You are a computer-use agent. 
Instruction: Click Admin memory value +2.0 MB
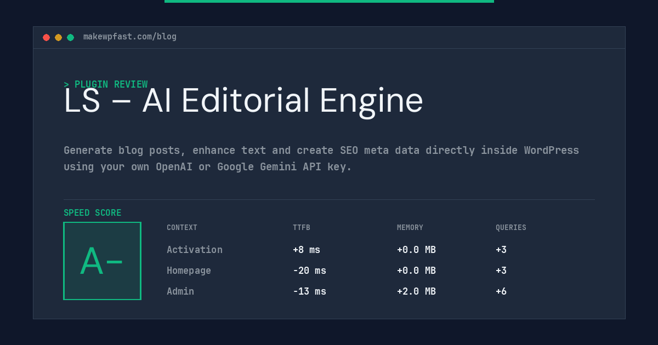coord(416,291)
